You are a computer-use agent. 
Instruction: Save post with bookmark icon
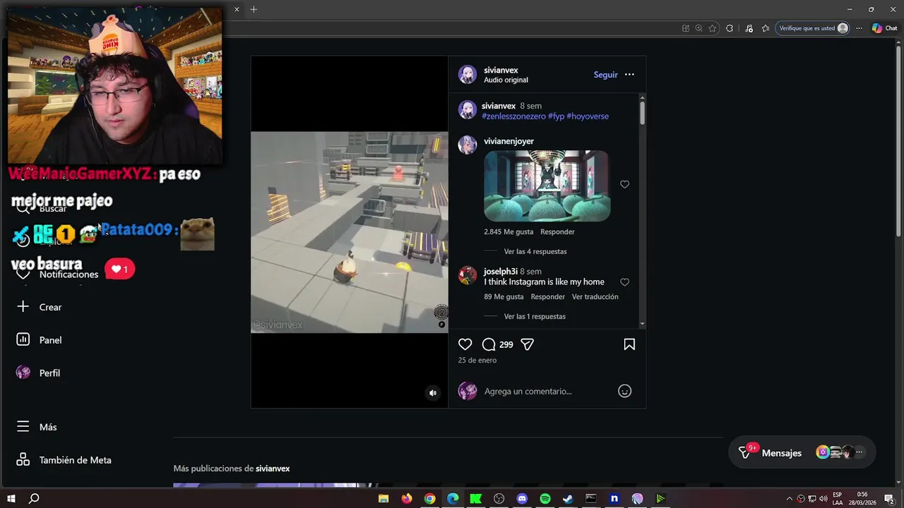coord(629,344)
